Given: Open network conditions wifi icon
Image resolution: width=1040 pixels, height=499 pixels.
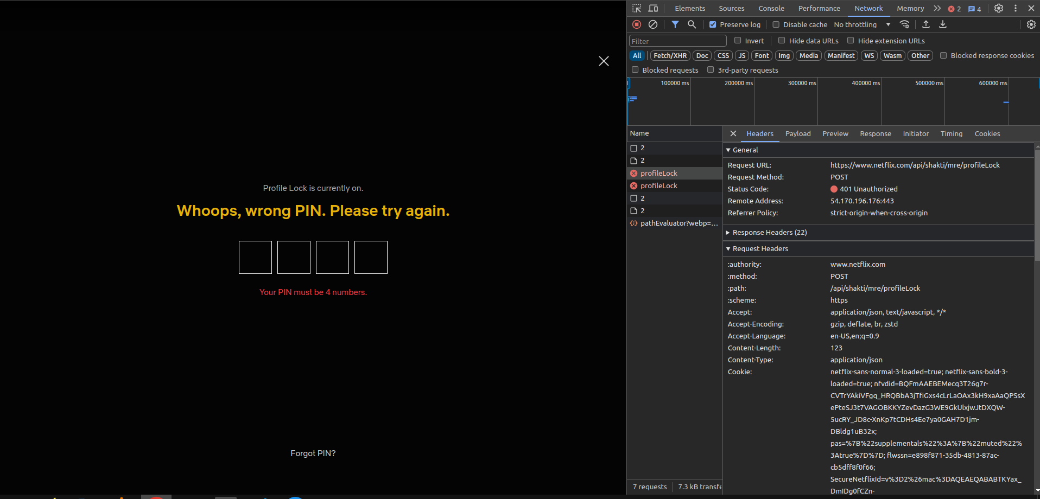Looking at the screenshot, I should [x=904, y=24].
